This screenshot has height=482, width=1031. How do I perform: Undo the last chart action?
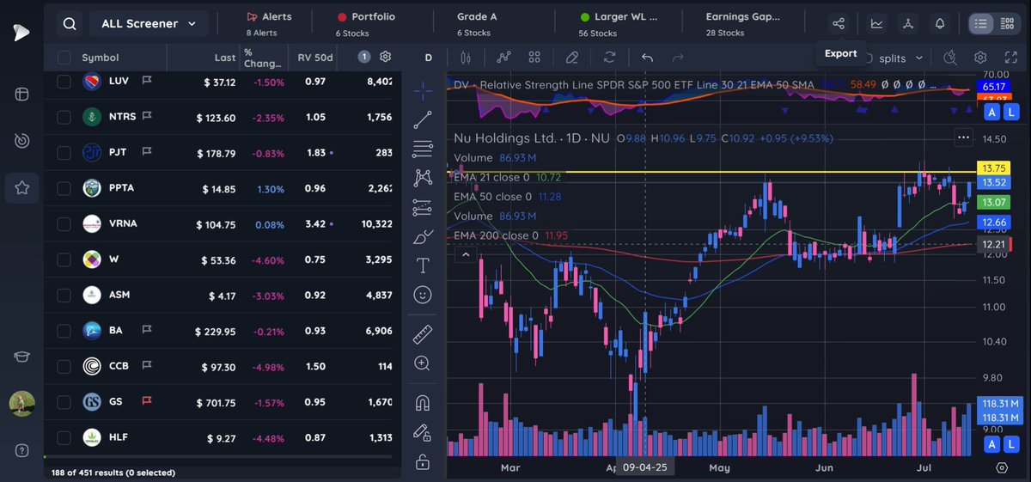(x=648, y=58)
